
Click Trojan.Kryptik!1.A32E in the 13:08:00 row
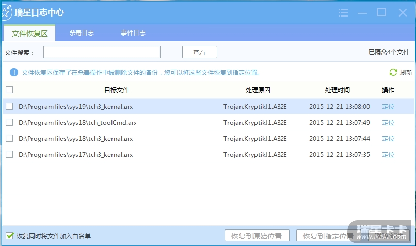click(x=255, y=107)
